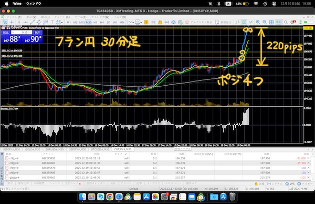Open the Trash in the Dock

pos(232,197)
